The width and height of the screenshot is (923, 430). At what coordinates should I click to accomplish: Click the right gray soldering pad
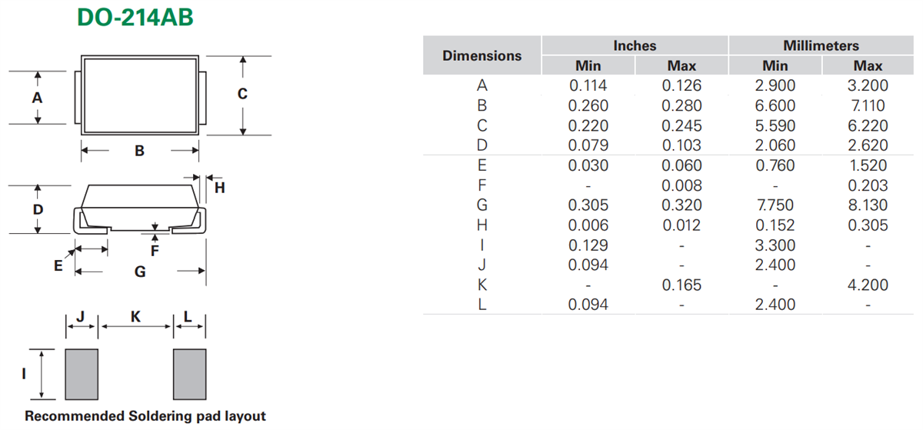pos(189,373)
